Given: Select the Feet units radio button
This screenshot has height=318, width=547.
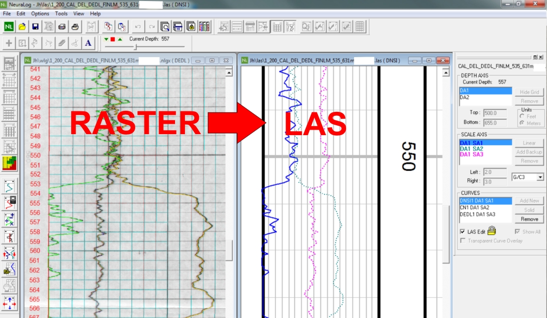Looking at the screenshot, I should [x=522, y=116].
